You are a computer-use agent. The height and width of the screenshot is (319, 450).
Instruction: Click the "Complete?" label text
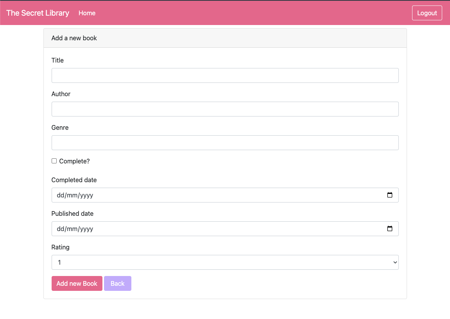74,161
